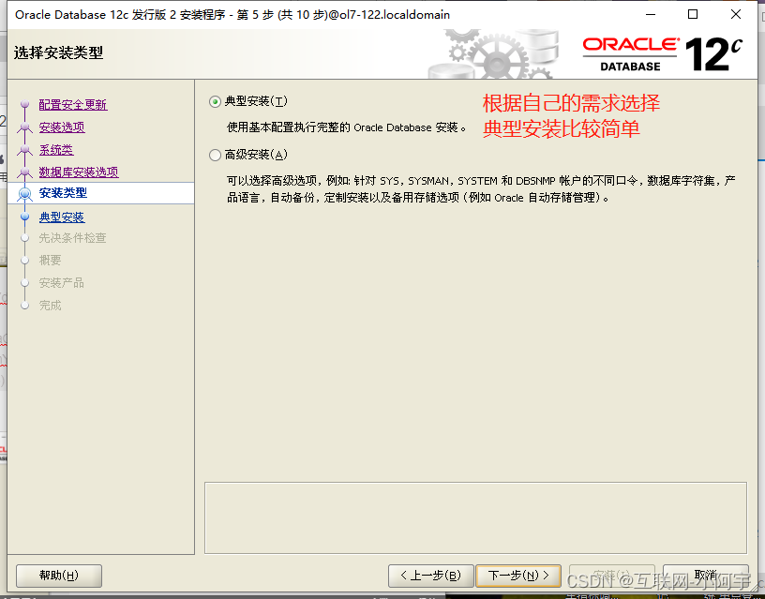The width and height of the screenshot is (765, 599).
Task: Open the 系统类 step link
Action: [56, 150]
